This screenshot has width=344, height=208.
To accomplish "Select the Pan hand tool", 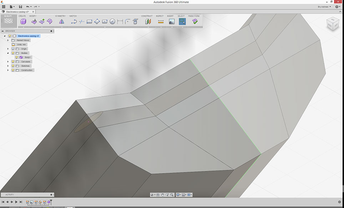I will [162, 195].
